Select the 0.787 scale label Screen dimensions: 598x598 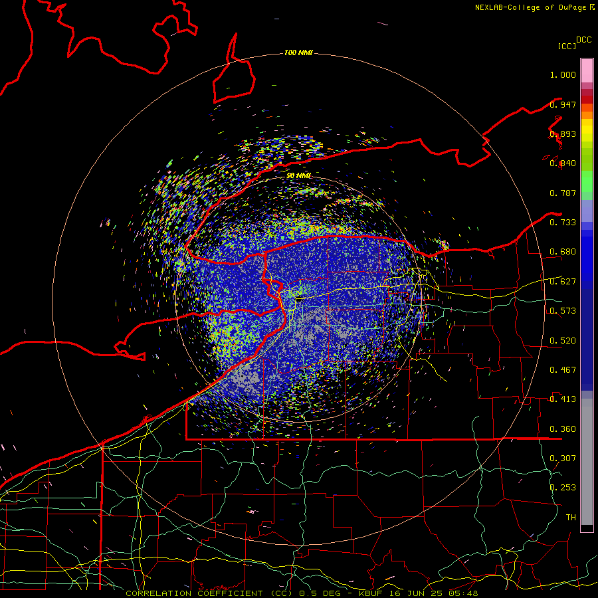tap(563, 193)
